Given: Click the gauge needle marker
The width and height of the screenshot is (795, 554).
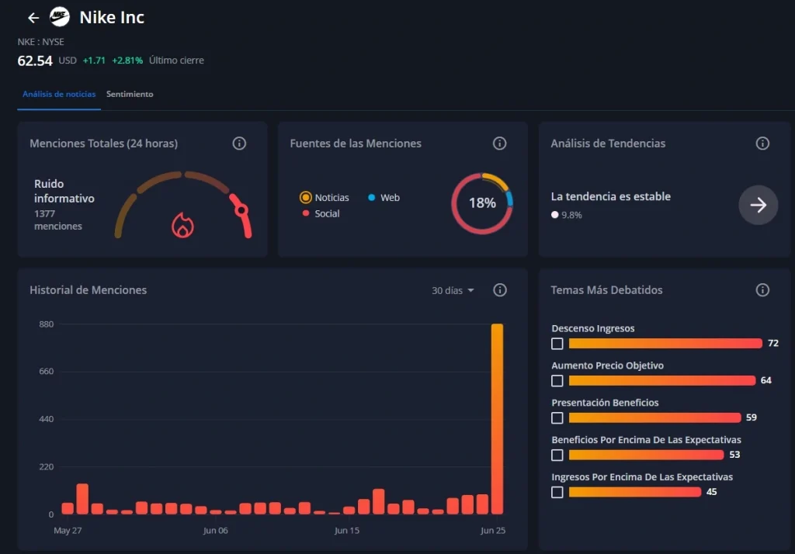Looking at the screenshot, I should (242, 209).
